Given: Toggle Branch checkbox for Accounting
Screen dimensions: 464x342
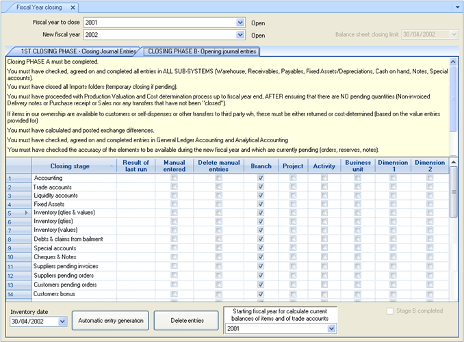Looking at the screenshot, I should coord(261,178).
